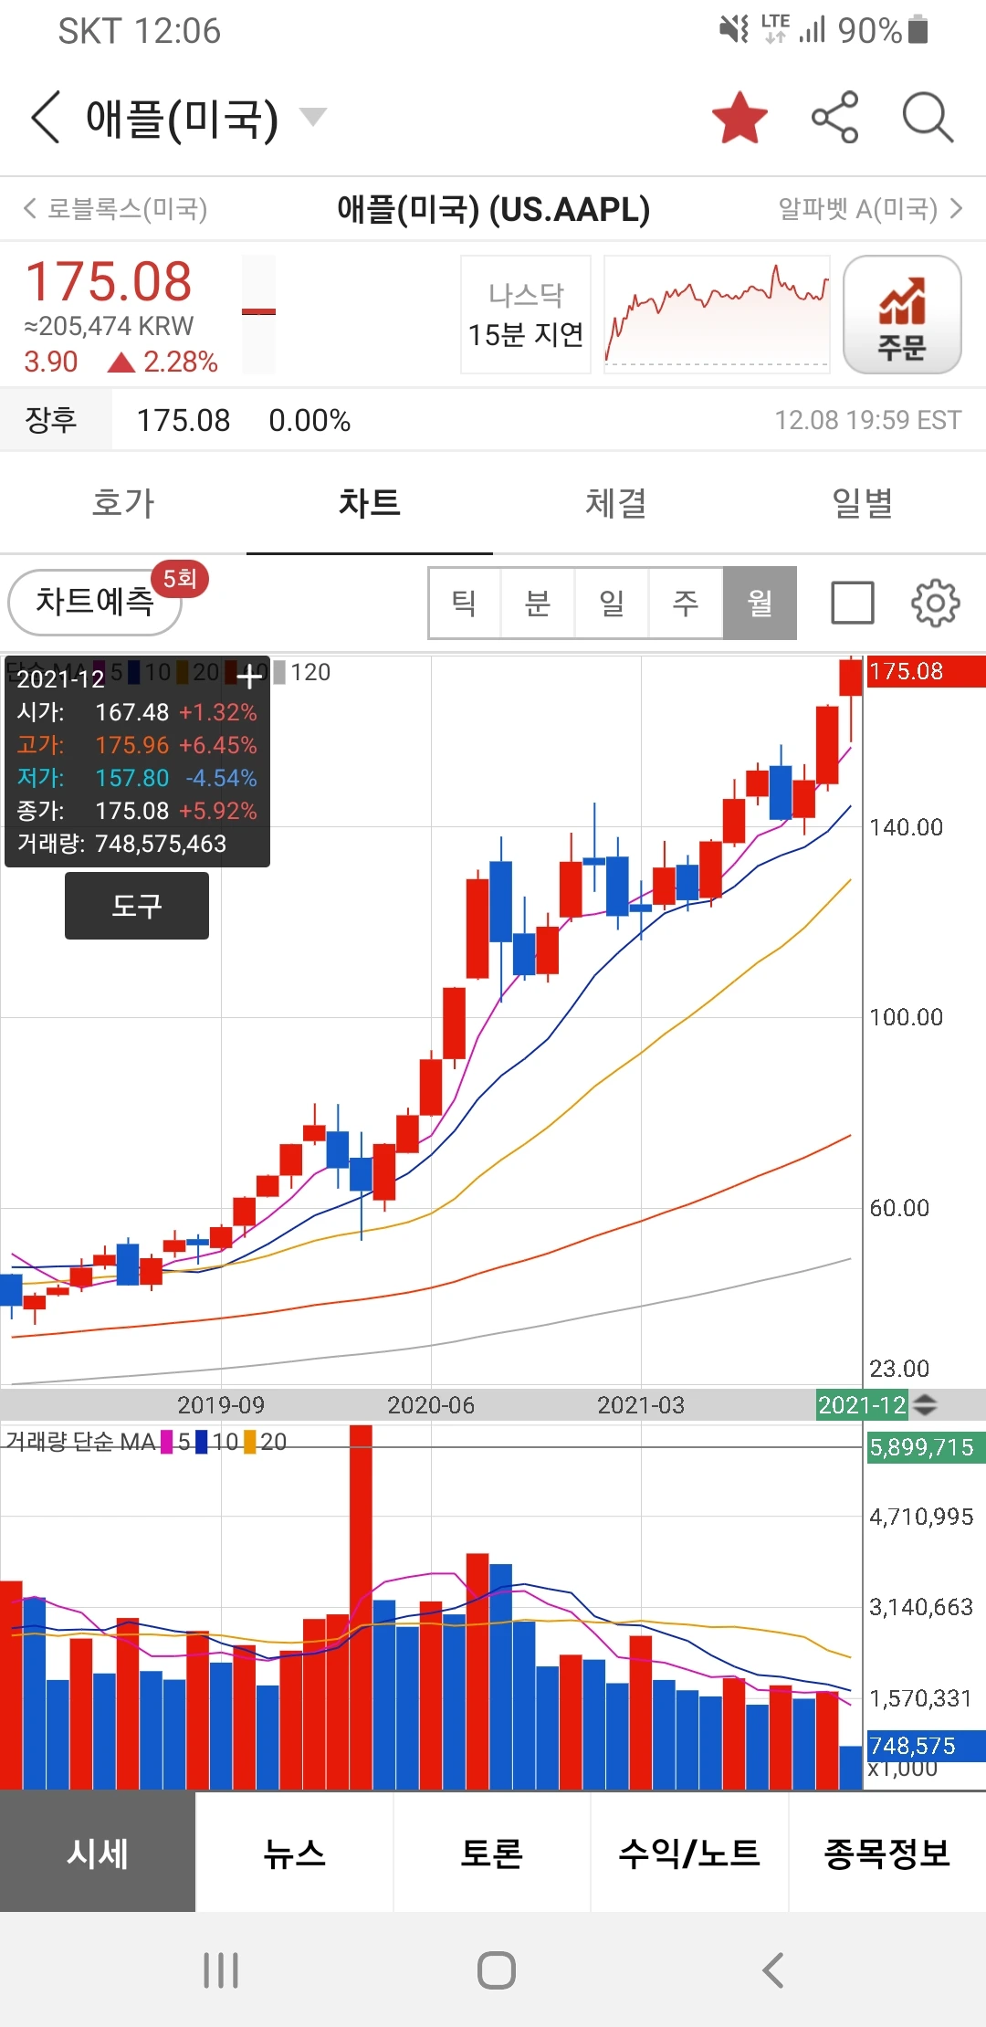Tap the 12.08 19:59 EST timestamp
This screenshot has height=2027, width=986.
pyautogui.click(x=868, y=420)
